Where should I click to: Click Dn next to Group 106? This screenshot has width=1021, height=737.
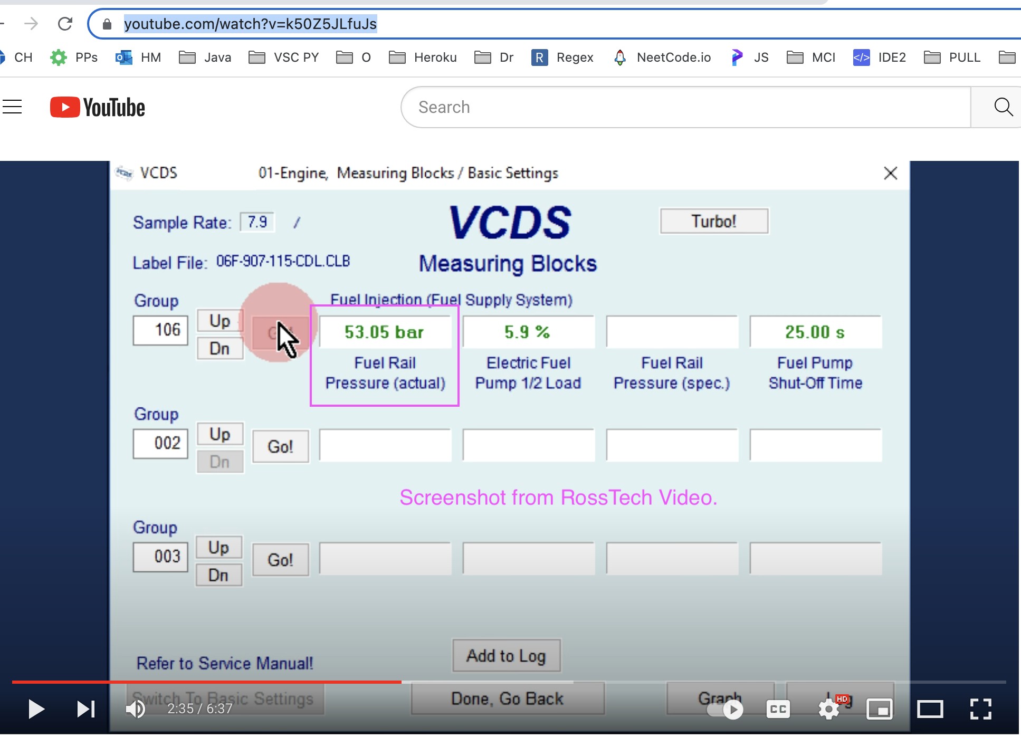[220, 348]
